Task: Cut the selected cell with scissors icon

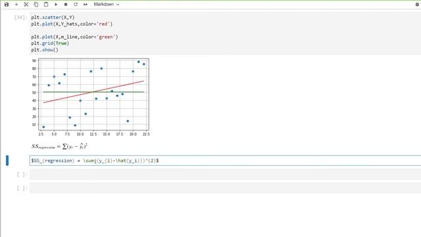Action: (x=26, y=5)
